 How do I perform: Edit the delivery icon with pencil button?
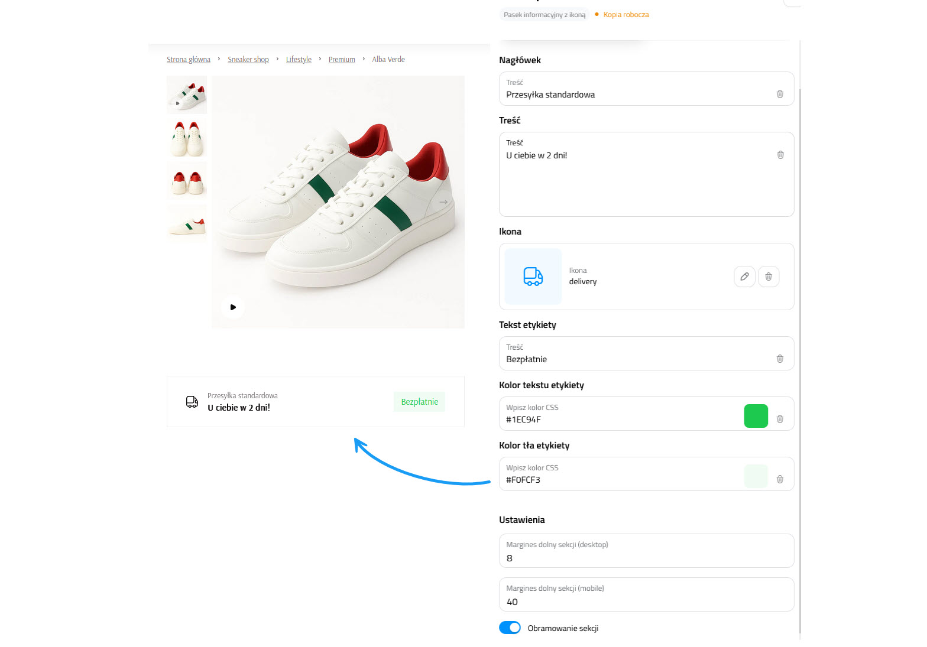(x=744, y=277)
